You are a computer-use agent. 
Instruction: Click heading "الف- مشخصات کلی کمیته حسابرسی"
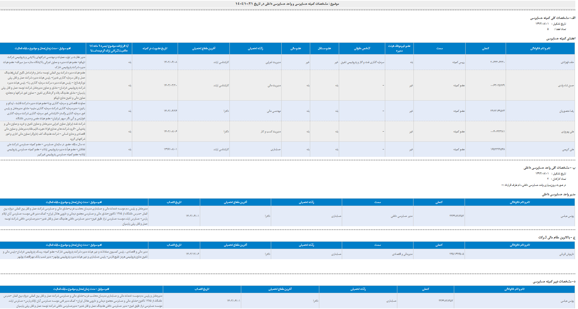coord(552,18)
